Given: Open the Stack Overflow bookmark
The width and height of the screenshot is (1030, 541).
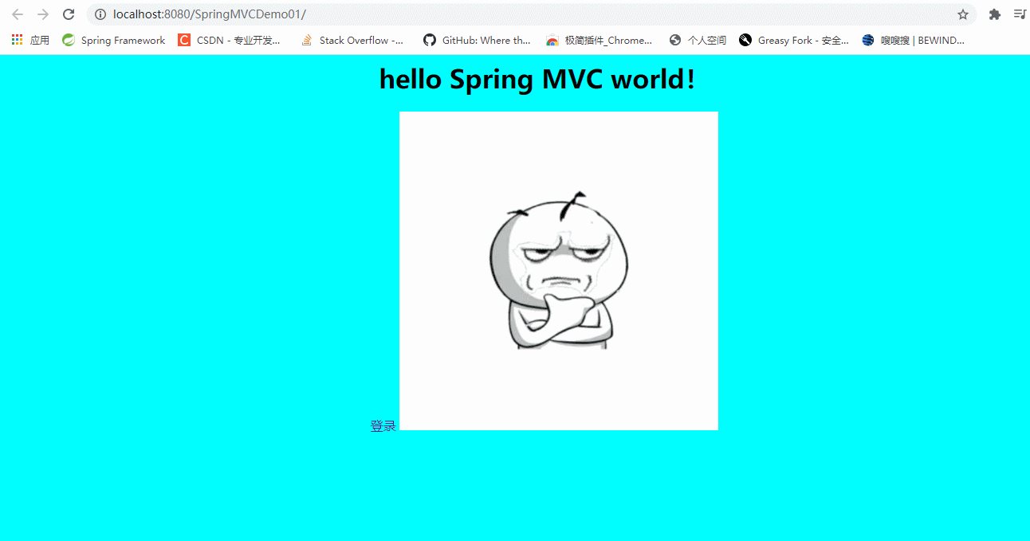Looking at the screenshot, I should pos(352,40).
